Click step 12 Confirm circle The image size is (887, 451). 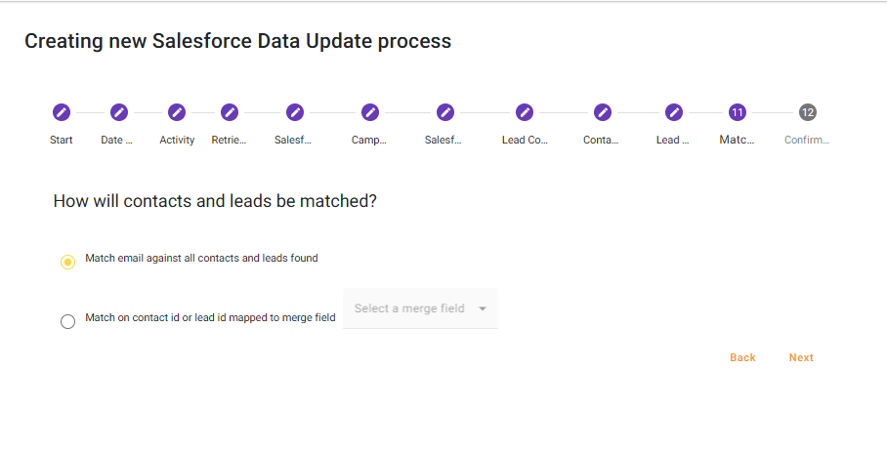point(807,112)
